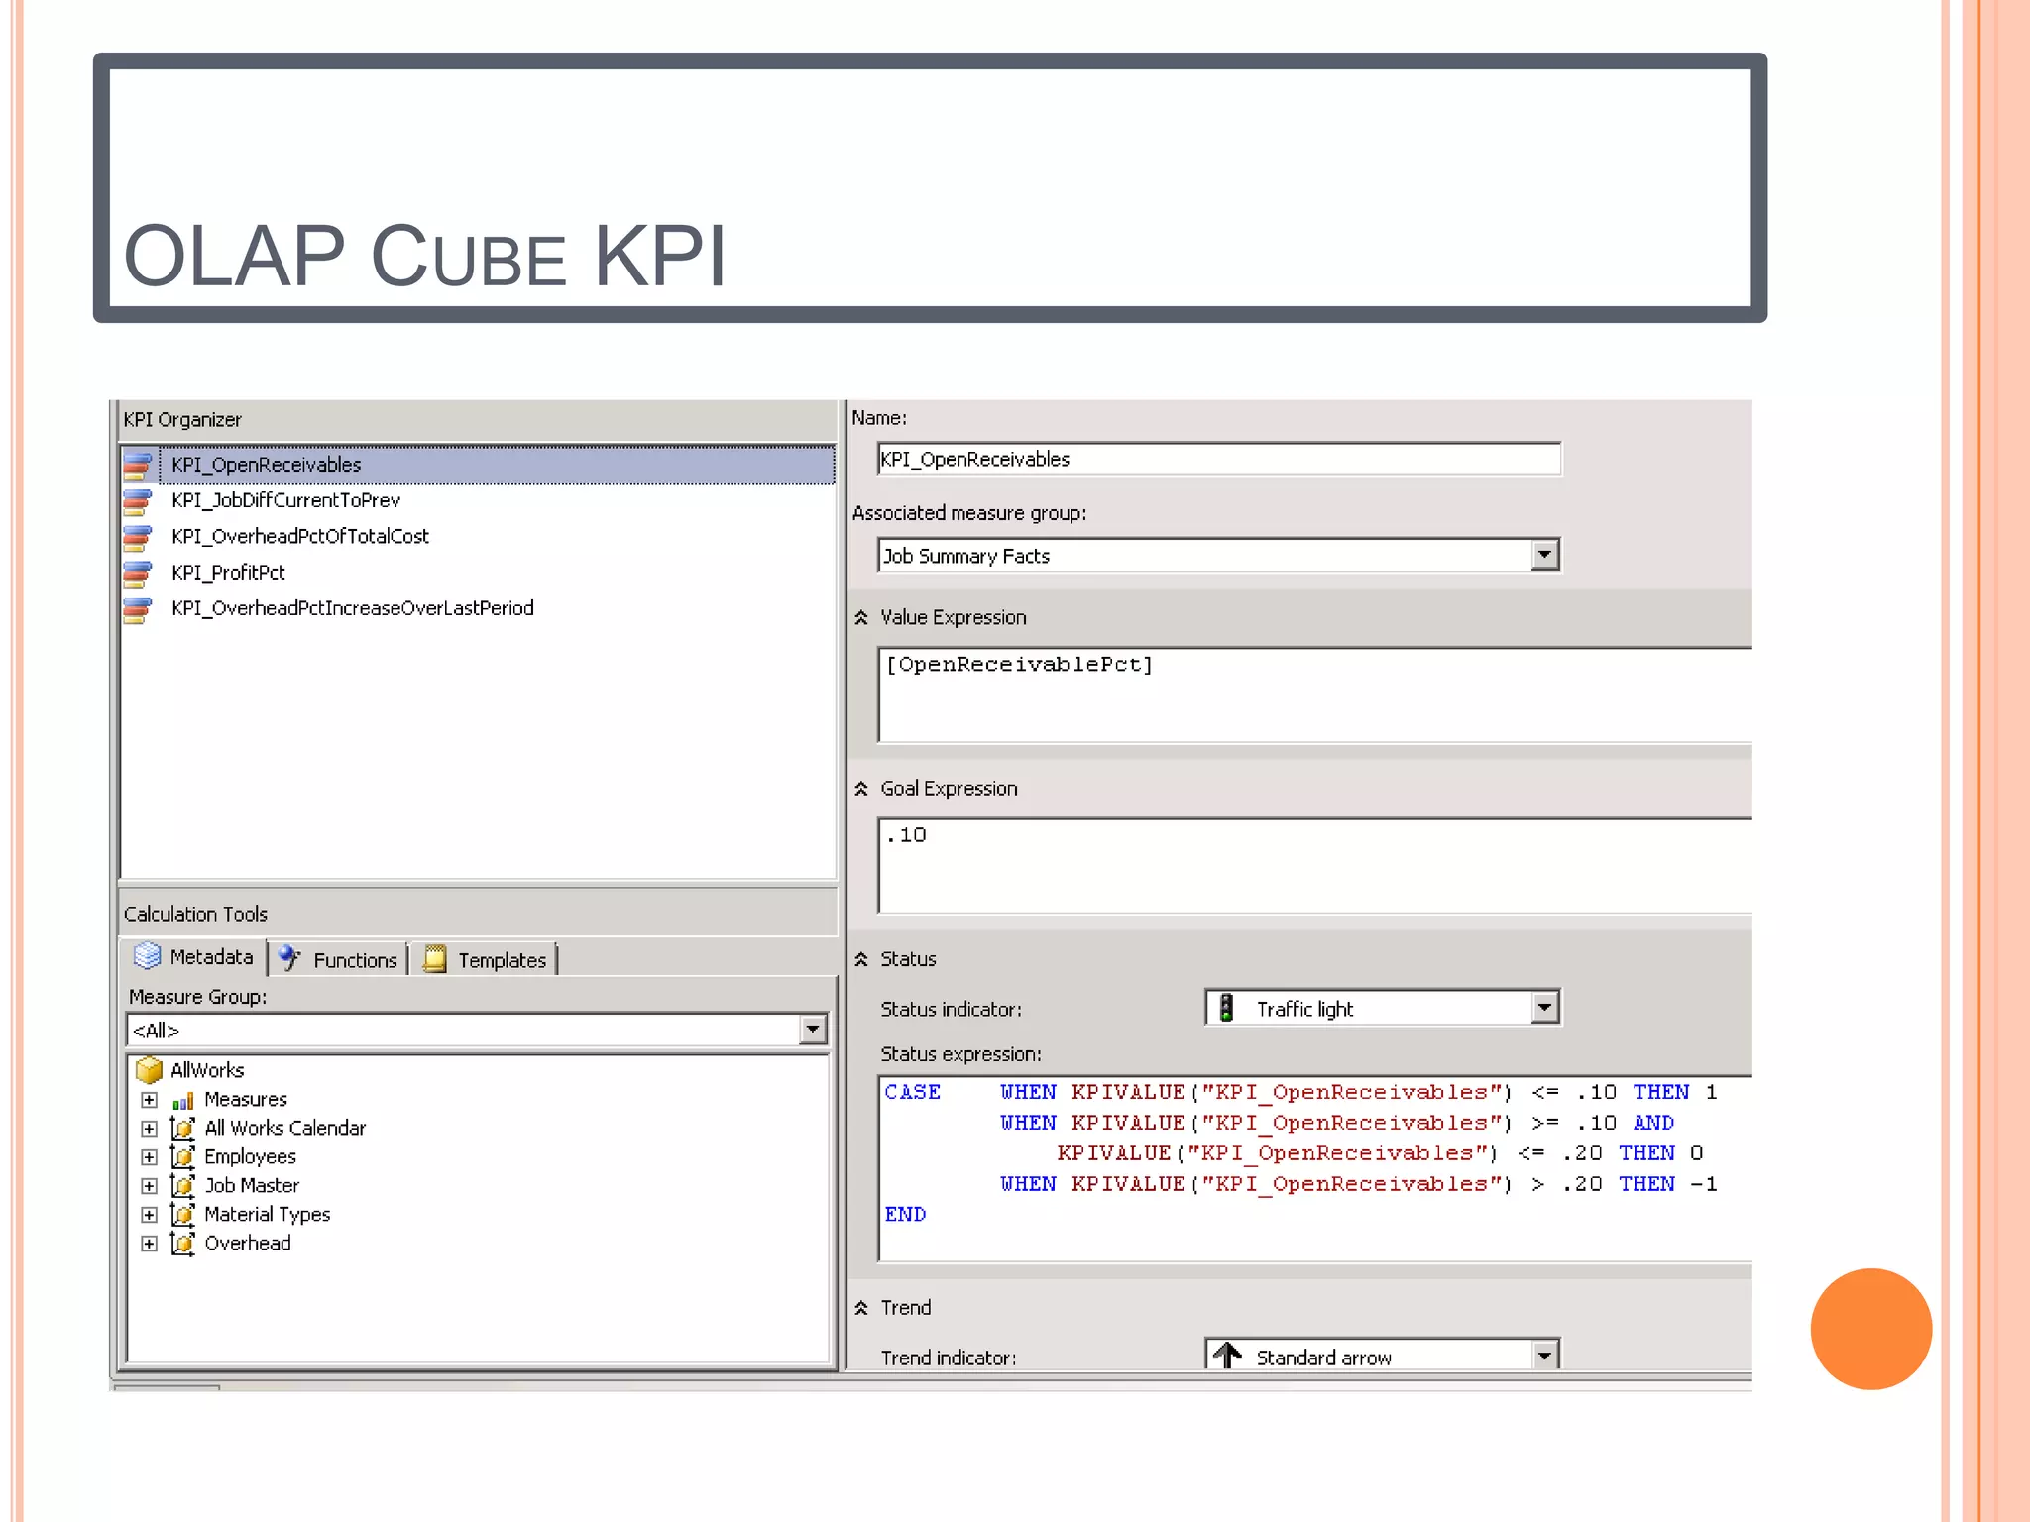Click the Metadata tab cube icon
The height and width of the screenshot is (1522, 2030).
coord(148,955)
